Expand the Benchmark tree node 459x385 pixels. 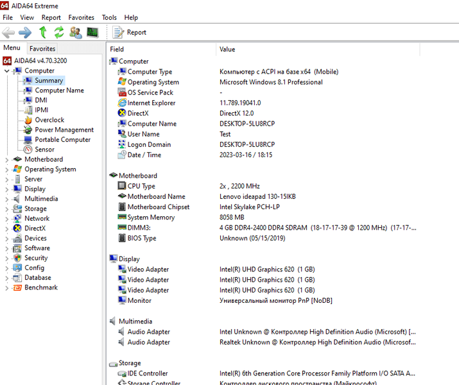pyautogui.click(x=6, y=288)
